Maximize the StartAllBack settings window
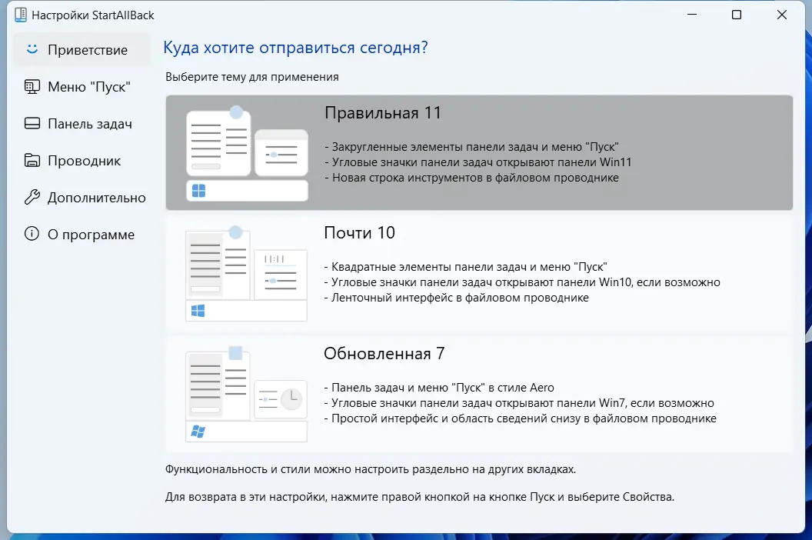812x540 pixels. pos(737,15)
